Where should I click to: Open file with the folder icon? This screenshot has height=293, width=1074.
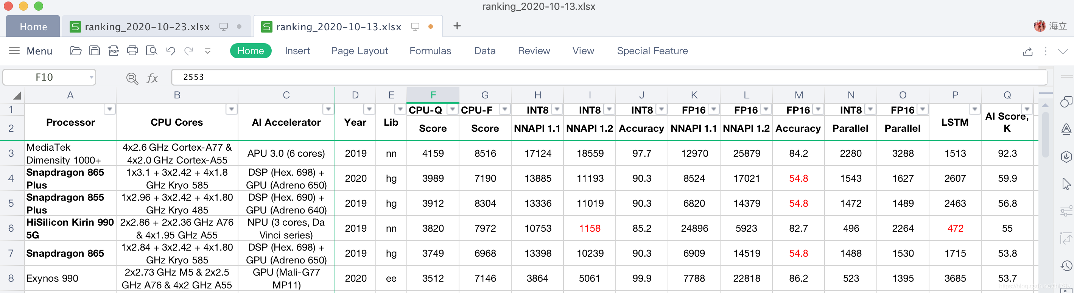click(75, 51)
